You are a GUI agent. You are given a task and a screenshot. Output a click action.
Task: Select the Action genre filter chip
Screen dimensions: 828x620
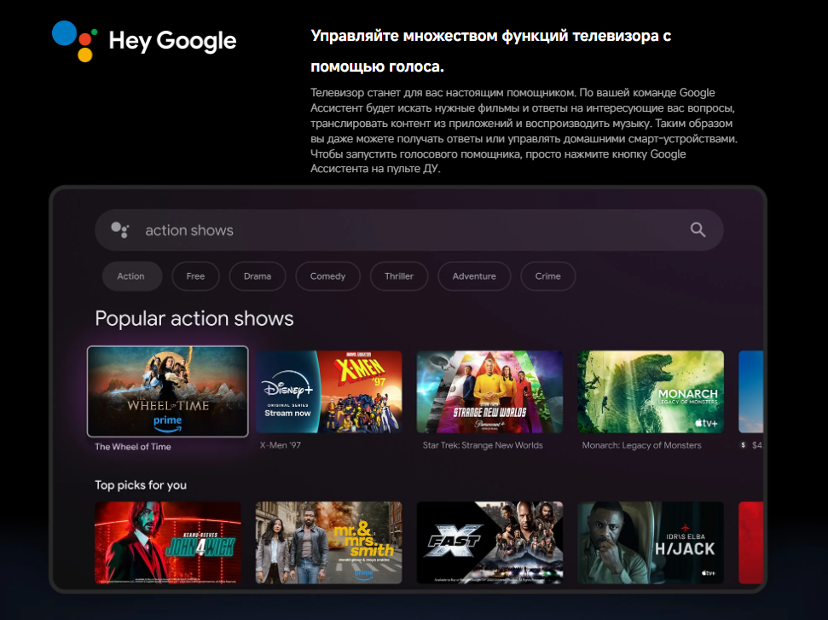[130, 276]
